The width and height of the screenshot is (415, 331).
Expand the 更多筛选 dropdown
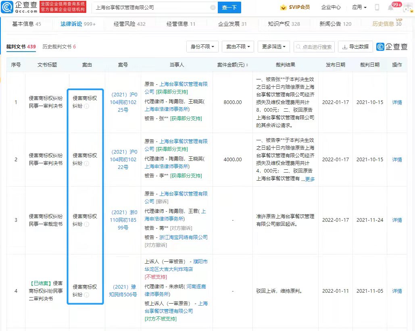[x=274, y=47]
